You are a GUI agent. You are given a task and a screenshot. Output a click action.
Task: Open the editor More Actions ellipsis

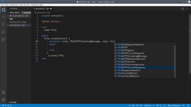pyautogui.click(x=187, y=9)
